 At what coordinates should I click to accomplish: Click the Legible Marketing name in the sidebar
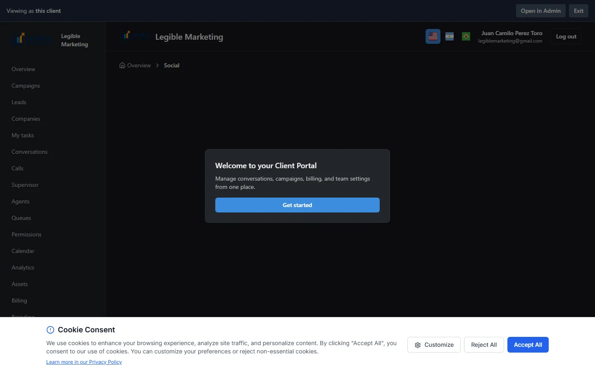pyautogui.click(x=75, y=40)
